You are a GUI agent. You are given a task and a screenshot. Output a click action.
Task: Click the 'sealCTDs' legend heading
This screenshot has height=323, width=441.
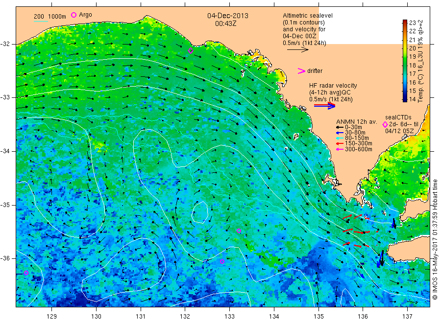tap(398, 117)
